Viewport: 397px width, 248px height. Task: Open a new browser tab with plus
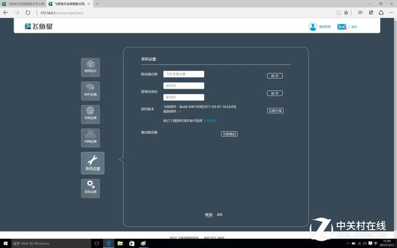coord(97,4)
